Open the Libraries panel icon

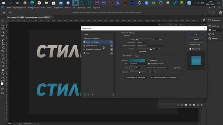pos(210,20)
